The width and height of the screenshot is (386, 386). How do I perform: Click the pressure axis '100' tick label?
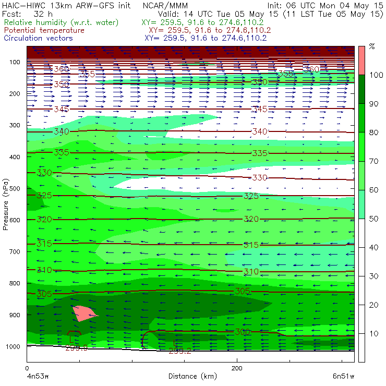pos(15,62)
